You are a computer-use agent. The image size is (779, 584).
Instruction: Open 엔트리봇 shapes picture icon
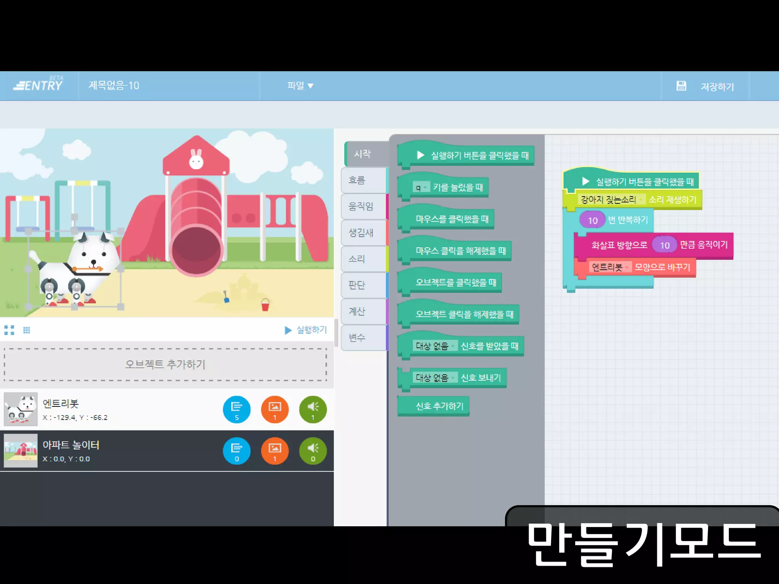(275, 409)
